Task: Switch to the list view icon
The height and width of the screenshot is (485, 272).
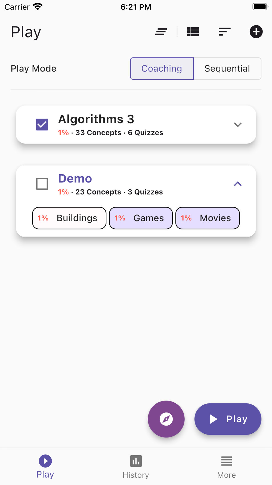Action: pyautogui.click(x=193, y=32)
